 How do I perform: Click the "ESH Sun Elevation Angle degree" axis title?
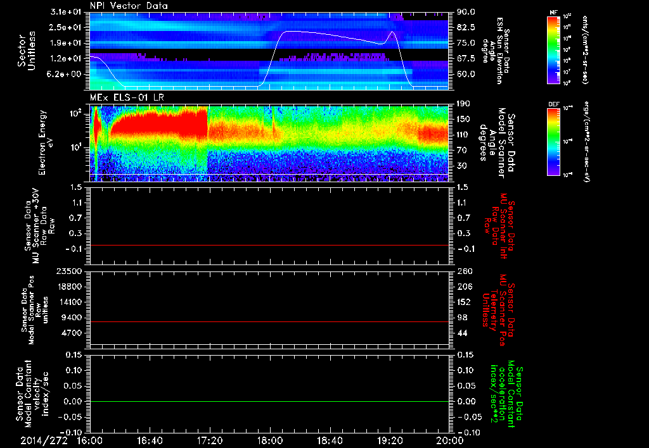coord(496,51)
